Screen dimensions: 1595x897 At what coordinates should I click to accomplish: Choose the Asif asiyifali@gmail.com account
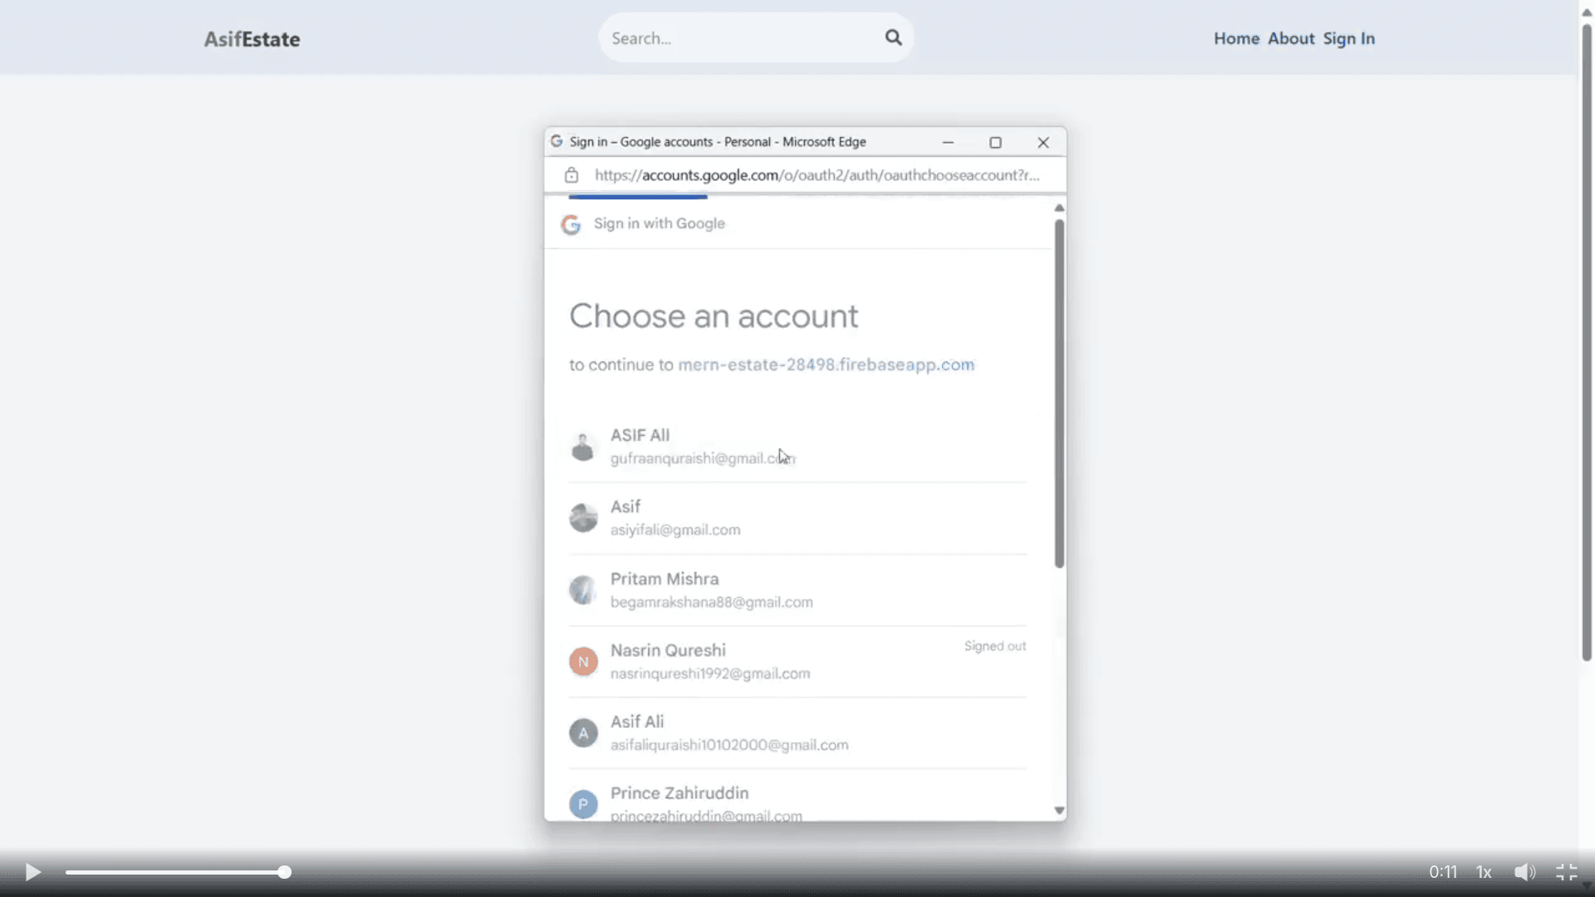pos(797,517)
